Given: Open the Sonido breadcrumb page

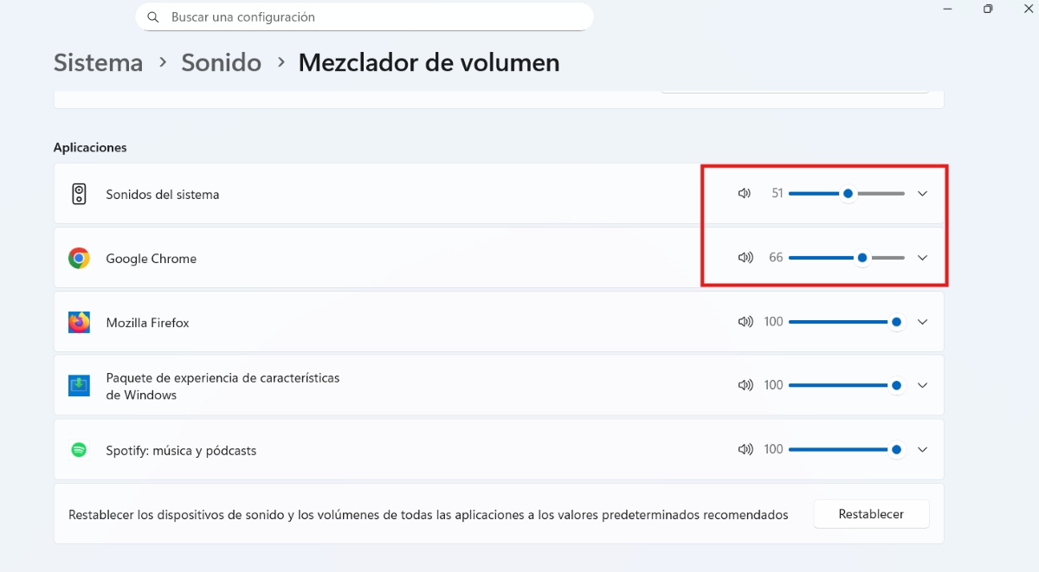Looking at the screenshot, I should [221, 62].
